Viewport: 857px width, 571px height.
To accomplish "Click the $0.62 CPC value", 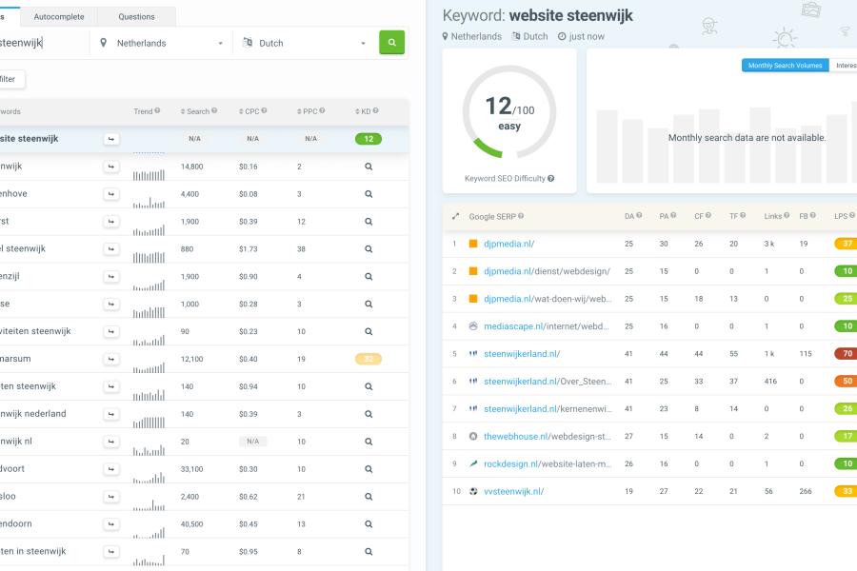I will 249,497.
